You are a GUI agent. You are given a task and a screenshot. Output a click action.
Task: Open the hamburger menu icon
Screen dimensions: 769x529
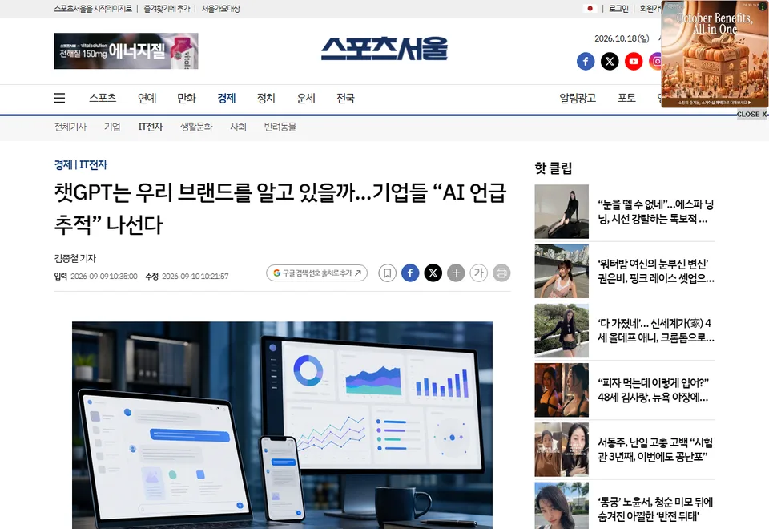[x=59, y=98]
